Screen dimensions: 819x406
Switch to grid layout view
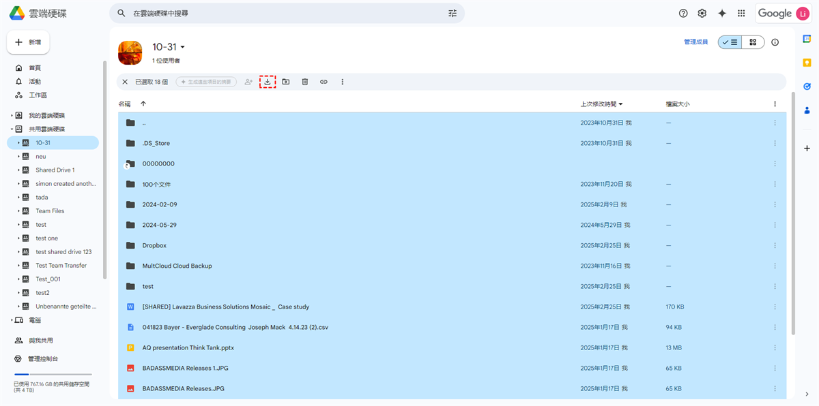[x=753, y=42]
